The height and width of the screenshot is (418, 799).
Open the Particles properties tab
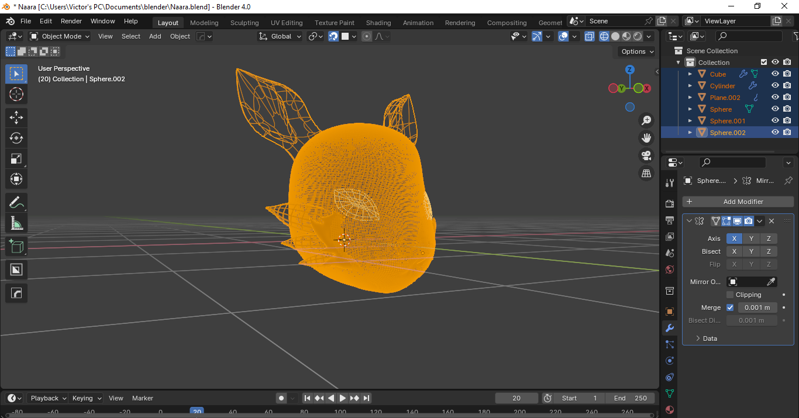coord(670,344)
